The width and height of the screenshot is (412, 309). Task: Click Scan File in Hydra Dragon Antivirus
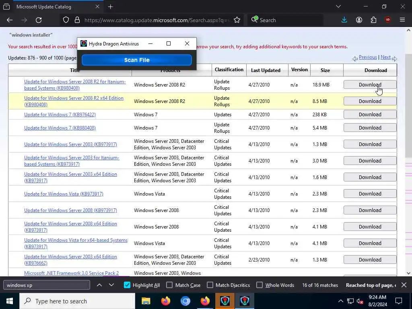click(137, 60)
